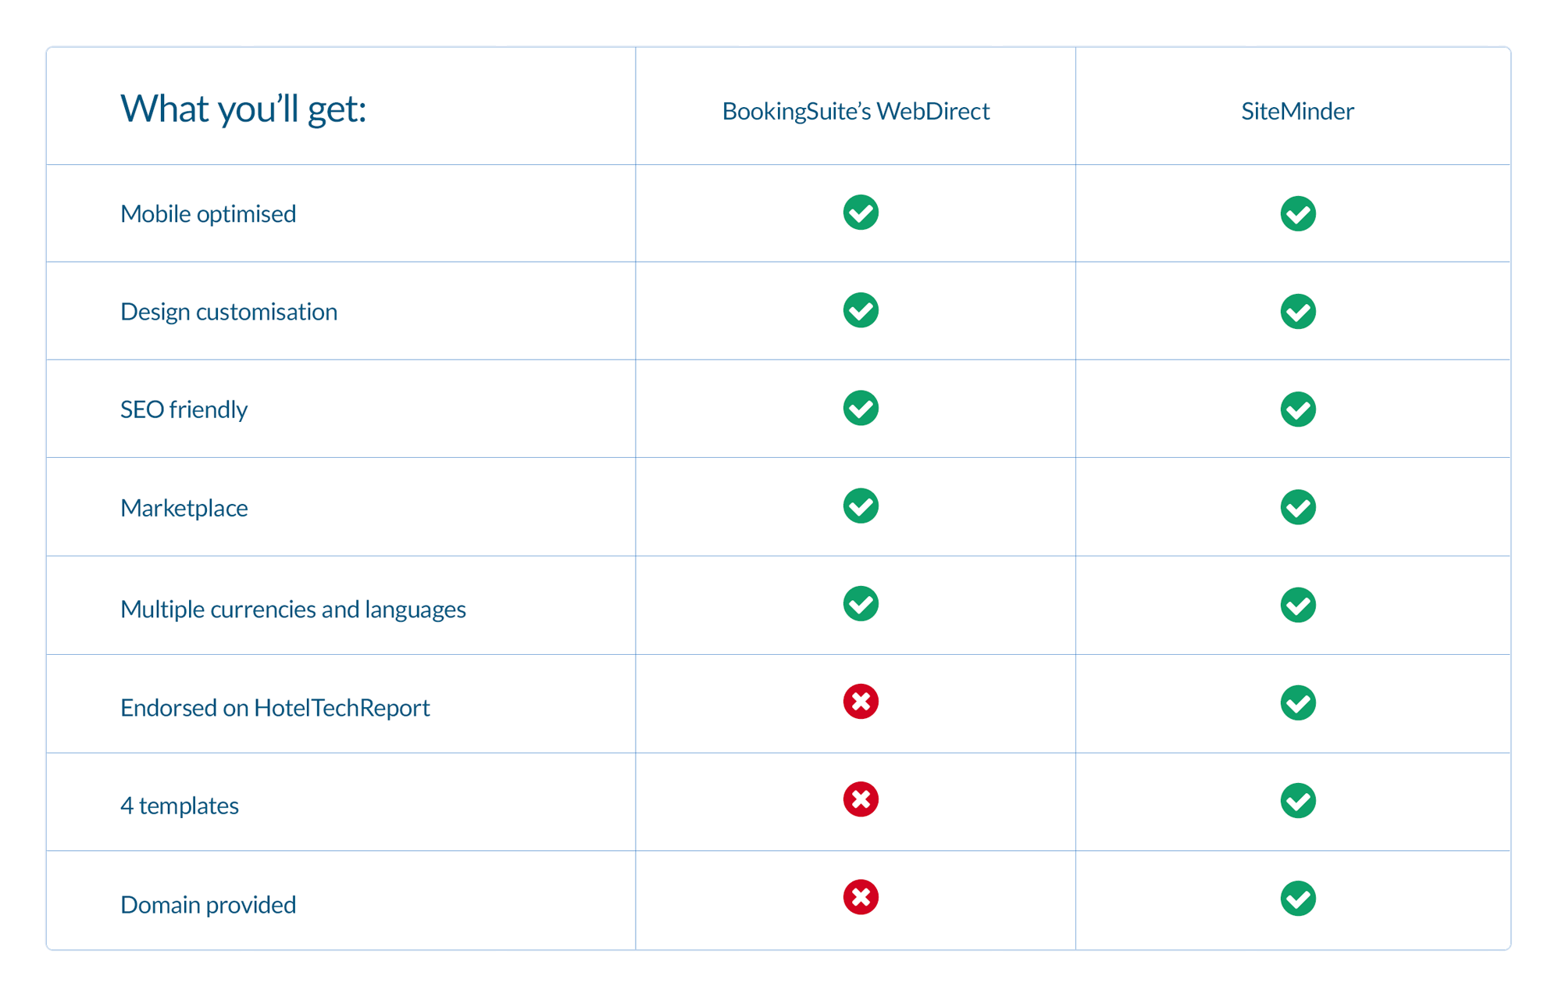Click WebDirect red cross for Domain provided
1562x1001 pixels.
tap(861, 897)
